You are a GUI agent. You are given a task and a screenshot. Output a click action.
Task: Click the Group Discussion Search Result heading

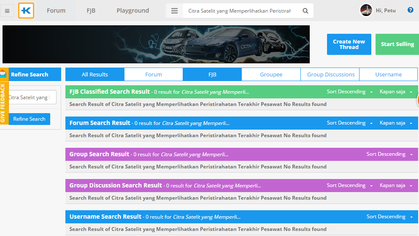pyautogui.click(x=116, y=185)
